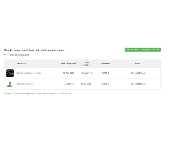Click the 'Reembolso' column header

coord(105,63)
